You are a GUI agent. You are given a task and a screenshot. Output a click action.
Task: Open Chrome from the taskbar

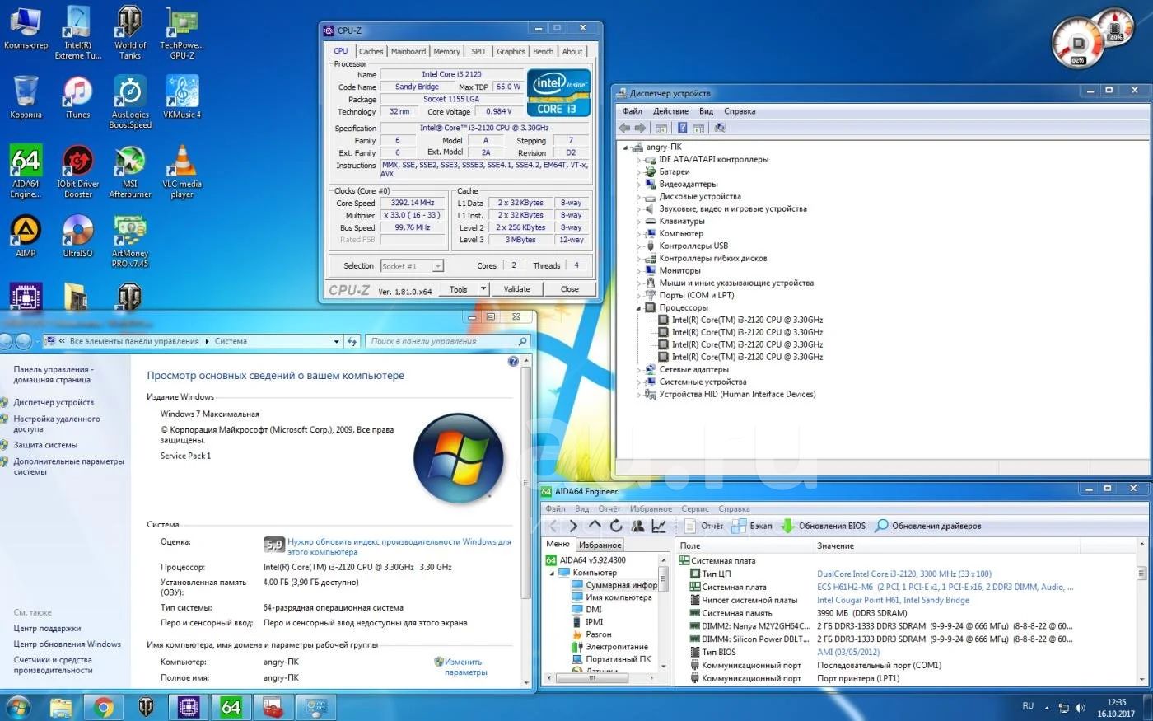(x=103, y=707)
